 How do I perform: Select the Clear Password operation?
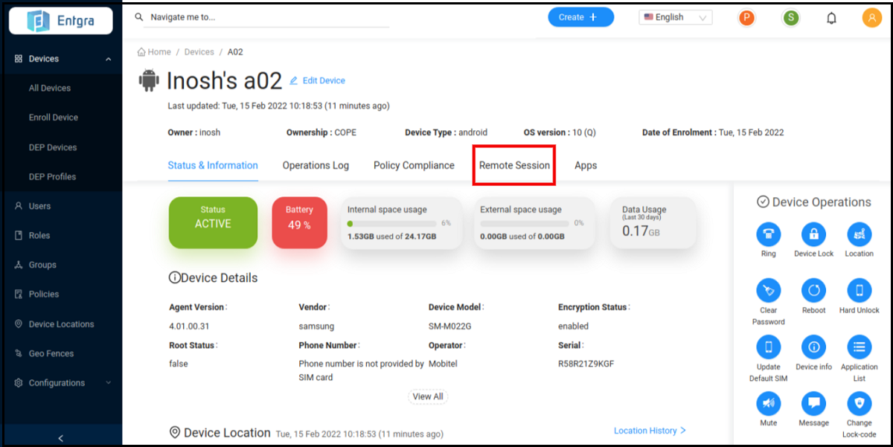[x=768, y=290]
